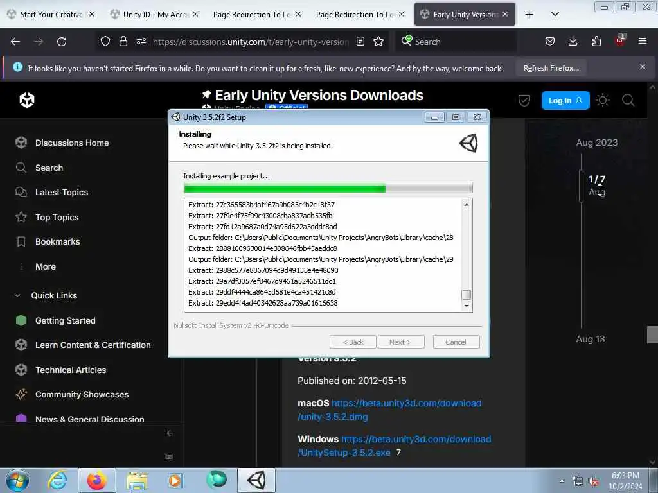Toggle light/dark theme sun icon
The width and height of the screenshot is (658, 493).
[603, 101]
